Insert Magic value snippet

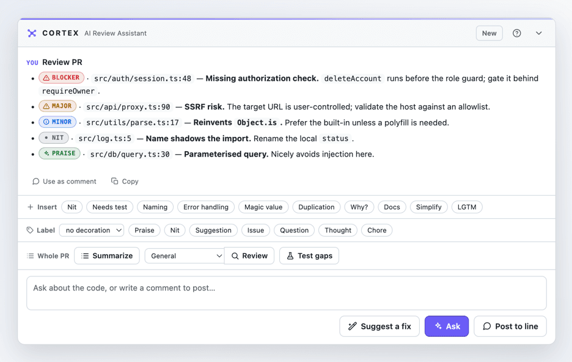263,207
